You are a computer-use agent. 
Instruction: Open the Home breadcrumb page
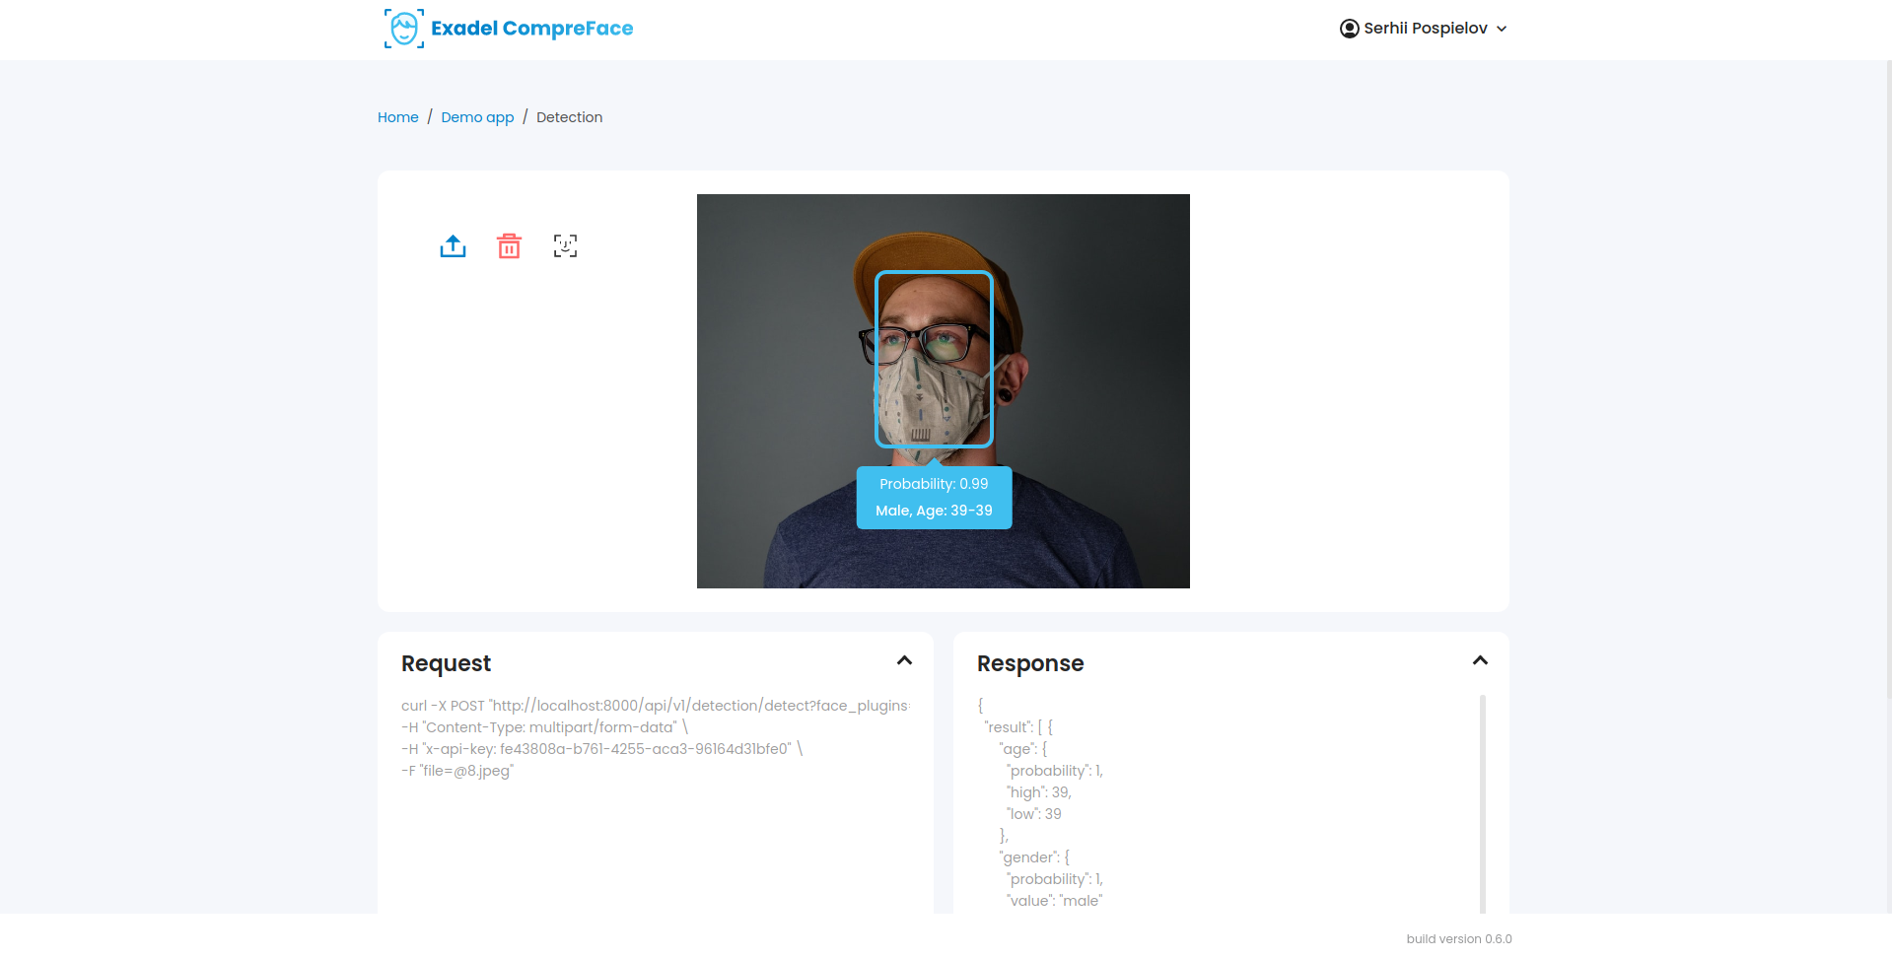pos(397,117)
